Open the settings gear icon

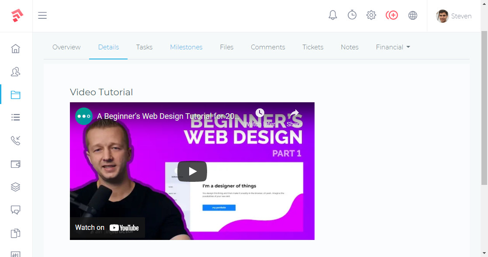point(371,15)
